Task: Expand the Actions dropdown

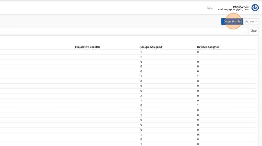Action: click(x=251, y=22)
